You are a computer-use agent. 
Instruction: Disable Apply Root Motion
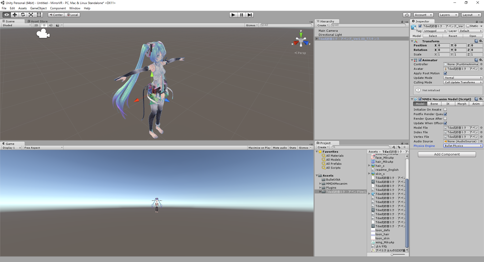[445, 73]
